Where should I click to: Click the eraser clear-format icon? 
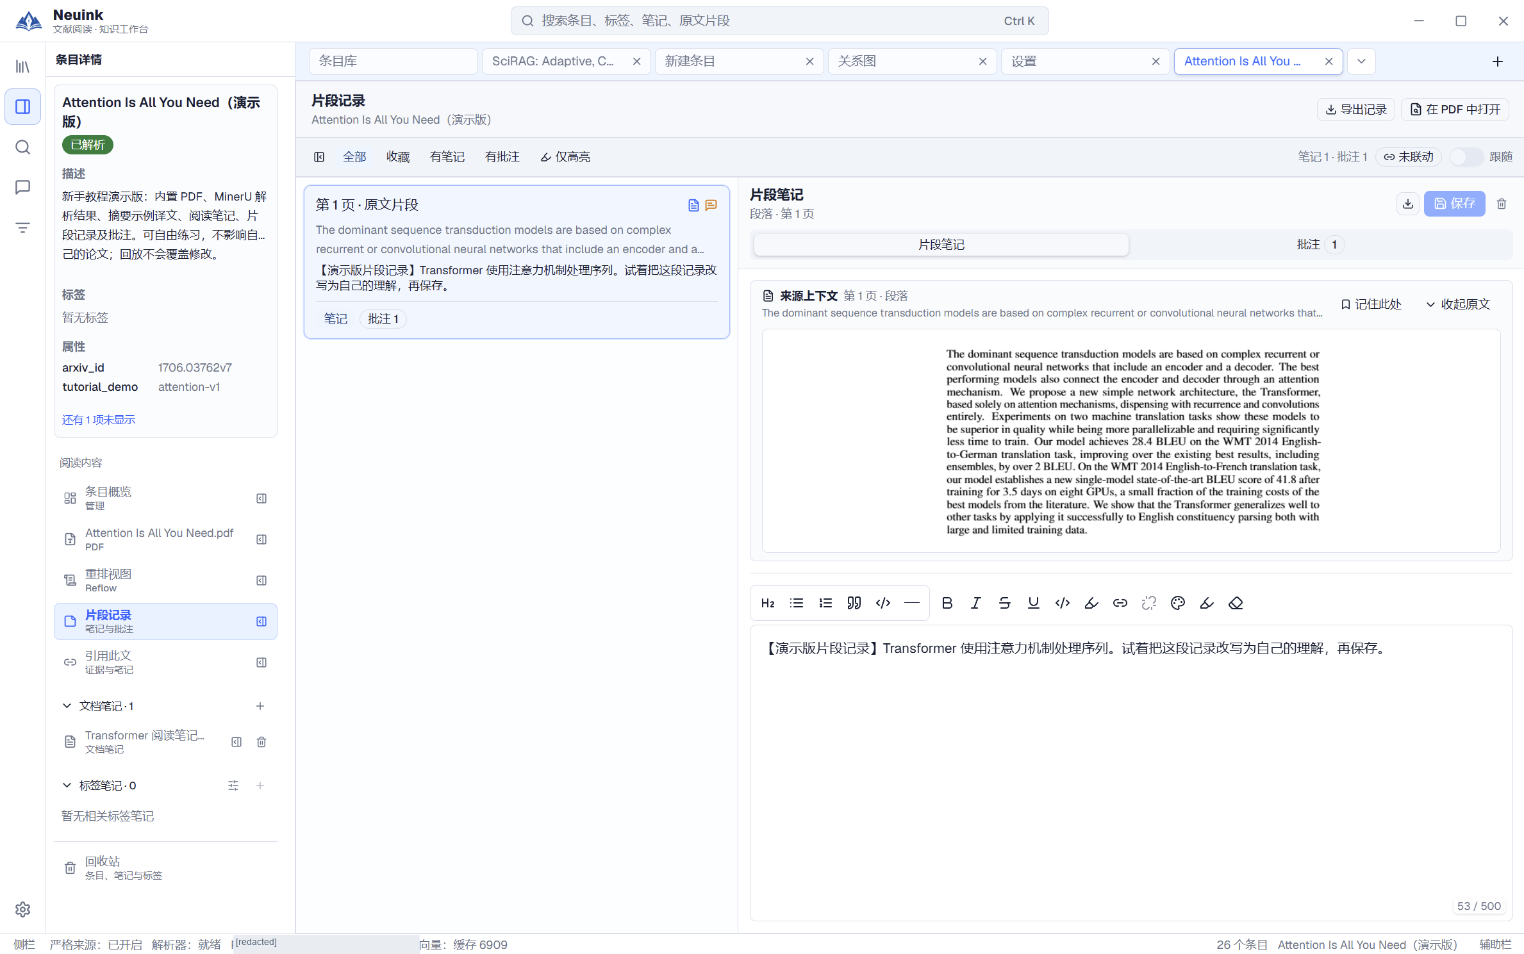pyautogui.click(x=1236, y=603)
